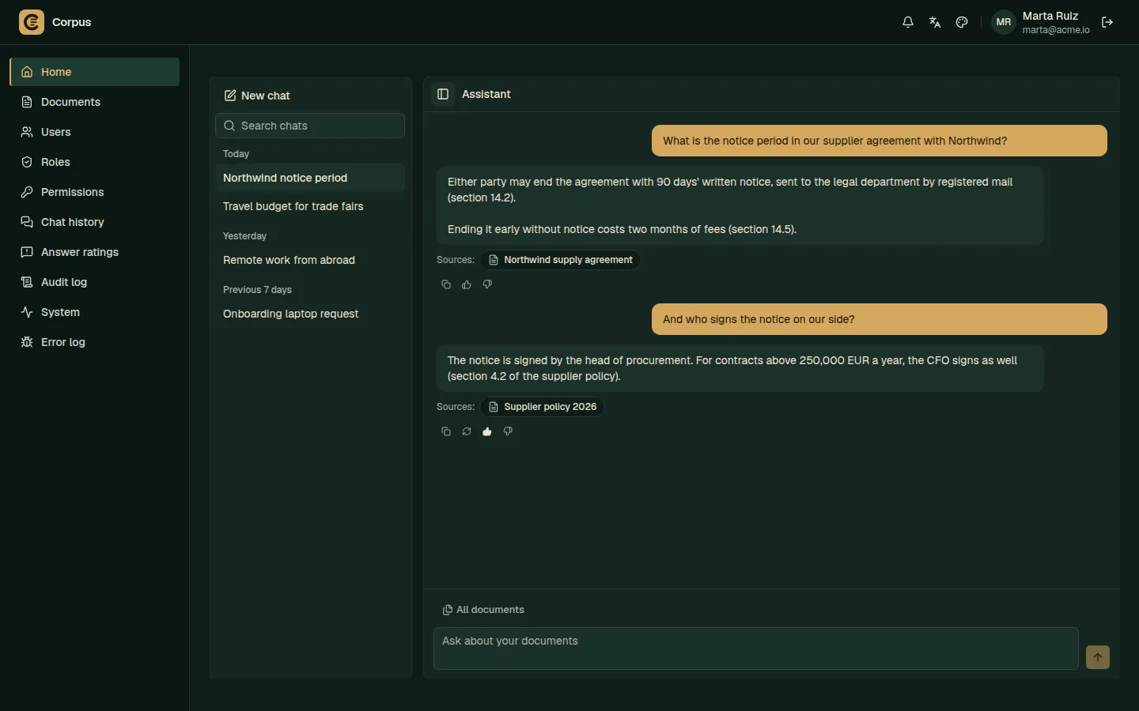Copy the head of procurement answer

pyautogui.click(x=446, y=431)
